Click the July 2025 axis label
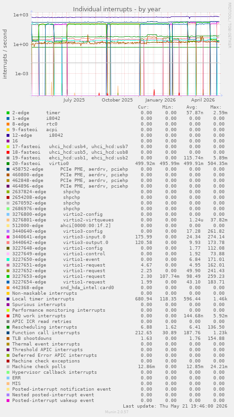Image resolution: width=234 pixels, height=417 pixels. [74, 100]
